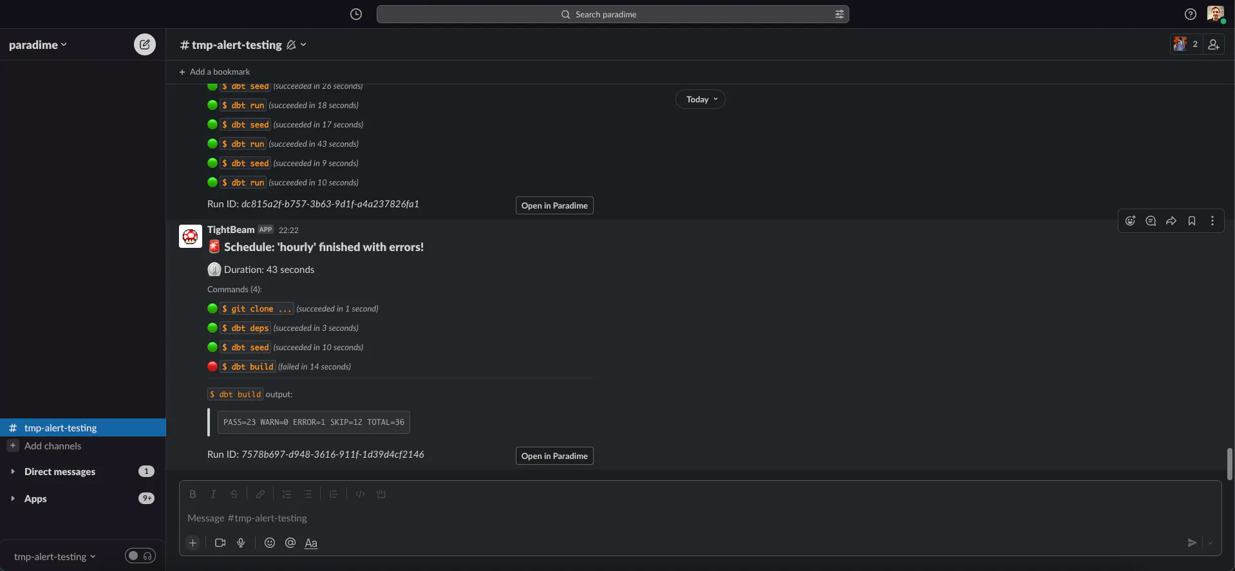1235x571 pixels.
Task: Open in Paradime for run 7578b697
Action: pos(554,456)
